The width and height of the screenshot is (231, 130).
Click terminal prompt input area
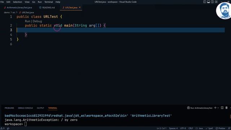coord(26,124)
